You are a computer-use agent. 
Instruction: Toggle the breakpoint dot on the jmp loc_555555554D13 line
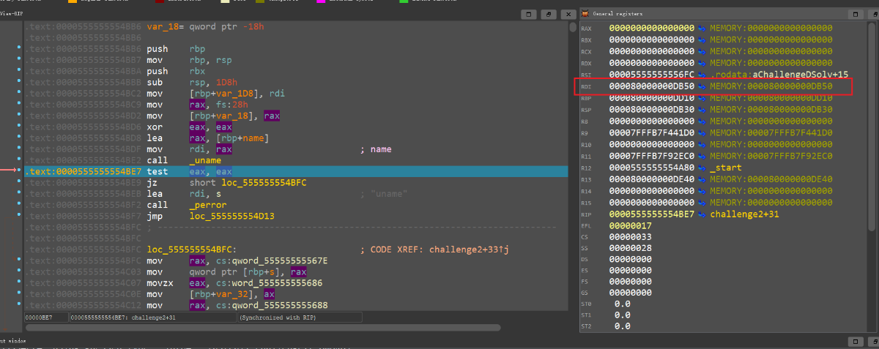point(19,217)
